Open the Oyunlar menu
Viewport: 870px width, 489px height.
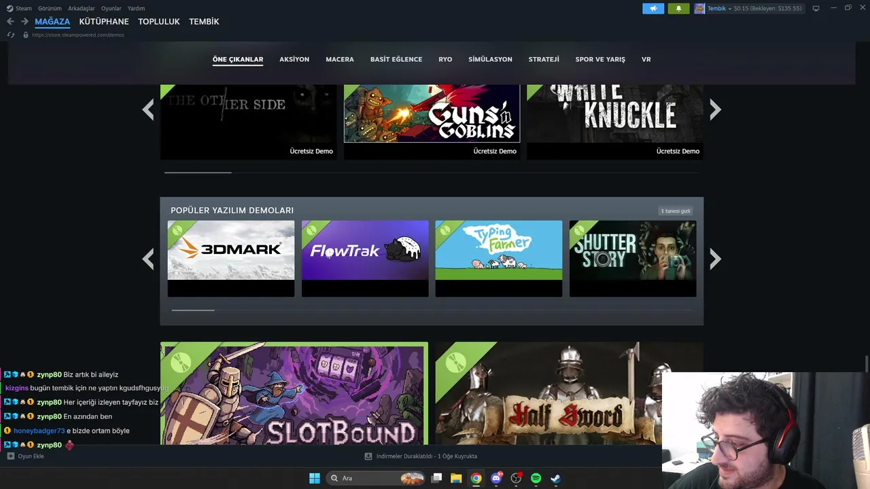(111, 9)
